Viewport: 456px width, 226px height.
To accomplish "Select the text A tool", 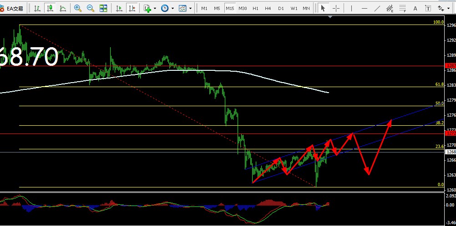I will (415, 9).
